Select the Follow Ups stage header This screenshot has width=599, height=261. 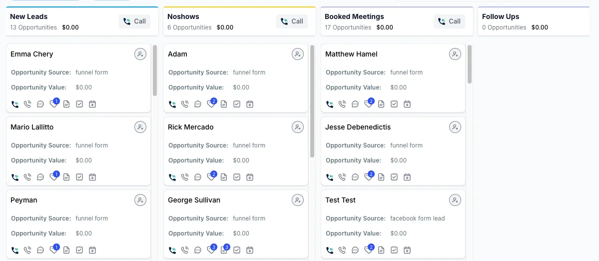click(501, 16)
